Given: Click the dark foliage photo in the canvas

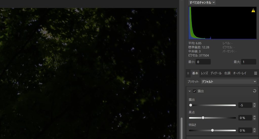Looking at the screenshot, I should click(88, 73).
